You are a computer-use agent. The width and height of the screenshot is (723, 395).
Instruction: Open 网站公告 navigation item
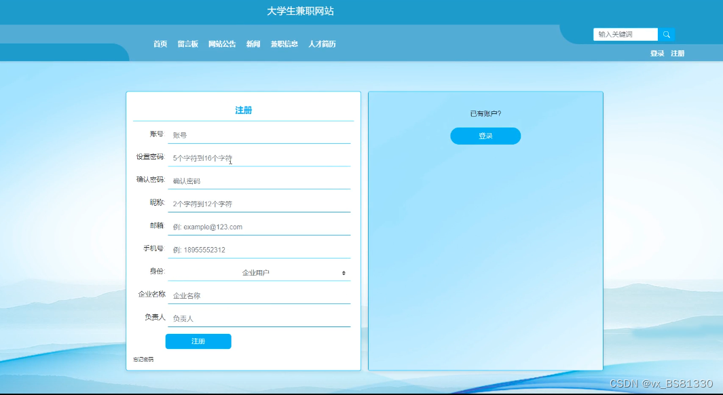pos(222,44)
